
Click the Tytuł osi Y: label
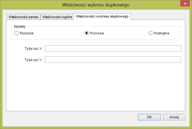(33, 60)
